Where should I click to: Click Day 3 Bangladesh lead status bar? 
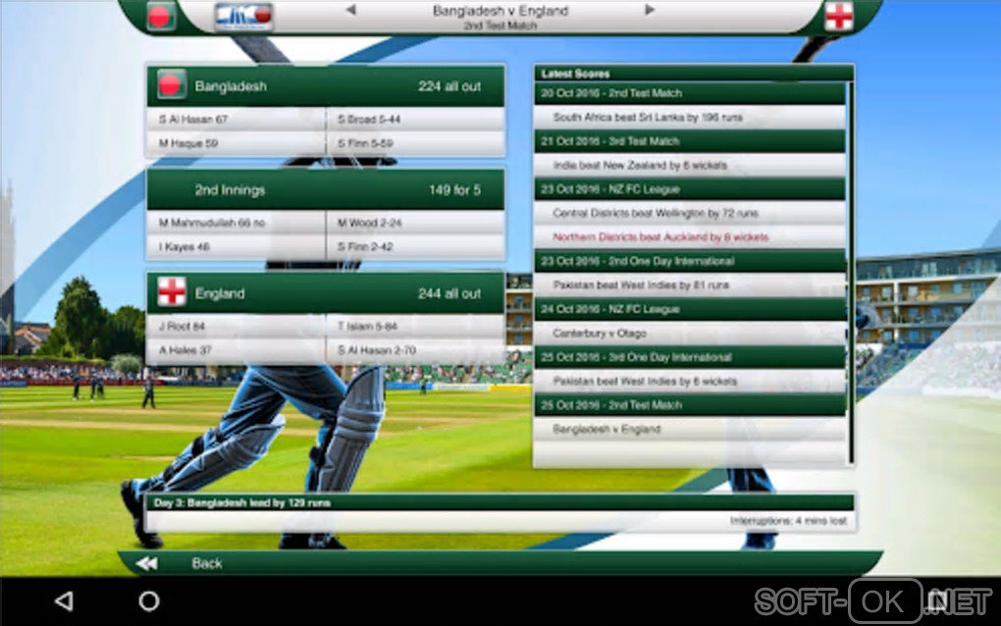click(x=500, y=502)
